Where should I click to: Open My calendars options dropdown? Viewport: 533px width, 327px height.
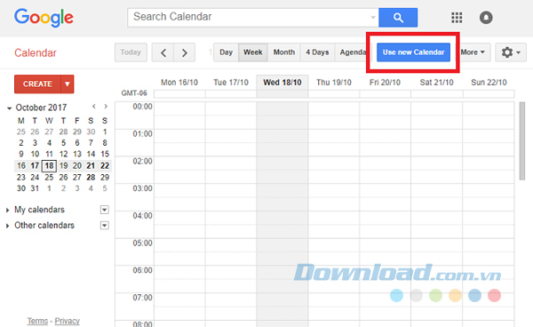tap(105, 210)
